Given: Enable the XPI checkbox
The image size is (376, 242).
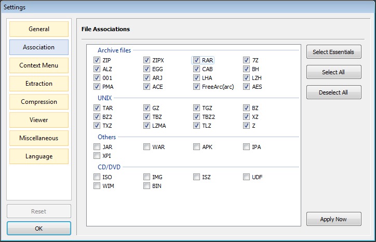Looking at the screenshot, I should coord(97,156).
